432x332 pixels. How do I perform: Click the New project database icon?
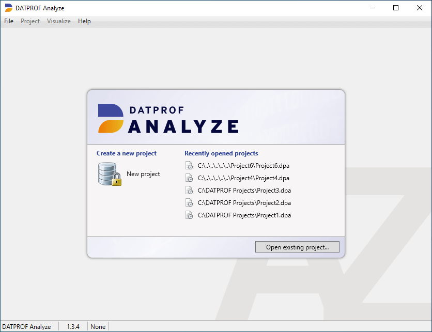click(109, 174)
